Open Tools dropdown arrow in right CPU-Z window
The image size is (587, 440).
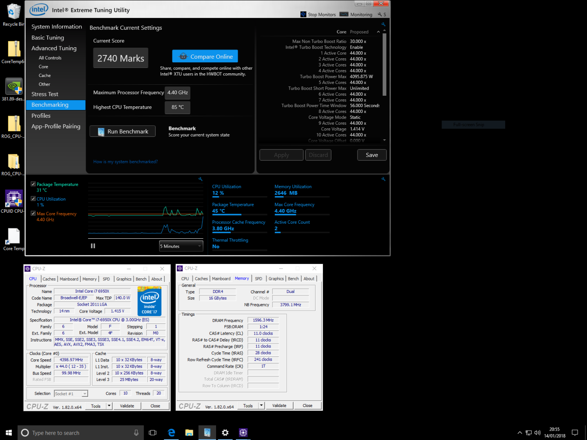(262, 405)
